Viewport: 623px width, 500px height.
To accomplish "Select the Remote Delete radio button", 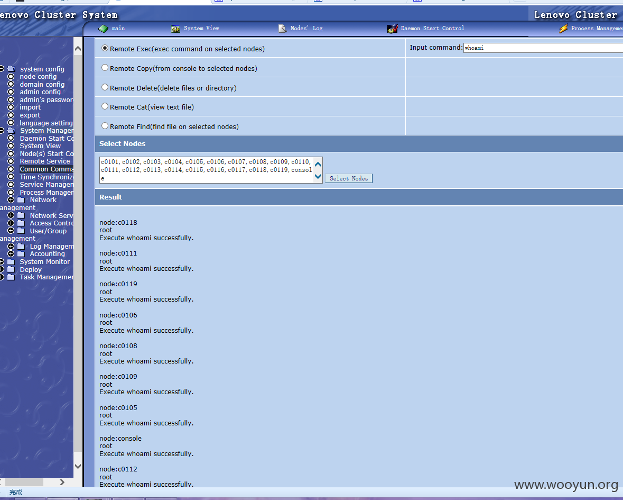I will pos(105,87).
